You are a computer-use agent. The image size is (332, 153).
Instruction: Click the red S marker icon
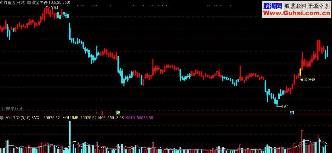coord(102,113)
